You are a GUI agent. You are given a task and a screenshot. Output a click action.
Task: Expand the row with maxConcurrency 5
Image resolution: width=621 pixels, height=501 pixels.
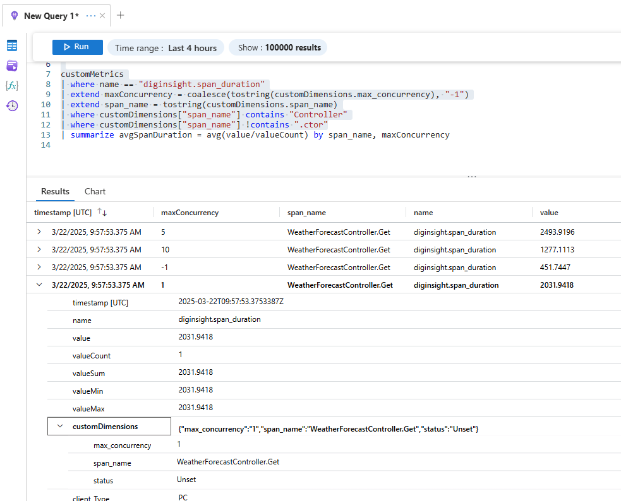39,232
